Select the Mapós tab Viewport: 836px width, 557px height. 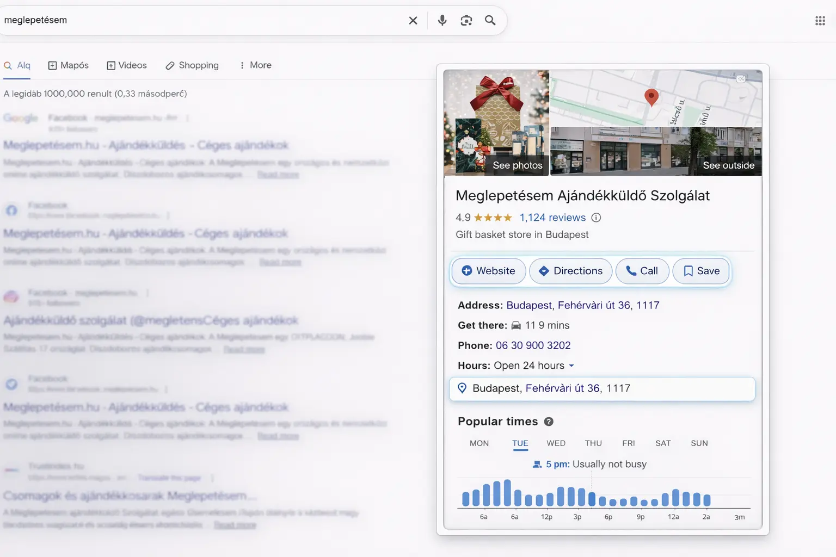(x=68, y=65)
